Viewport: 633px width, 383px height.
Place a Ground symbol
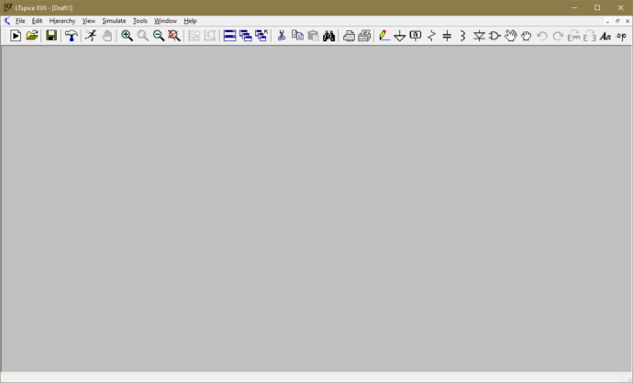[x=400, y=36]
